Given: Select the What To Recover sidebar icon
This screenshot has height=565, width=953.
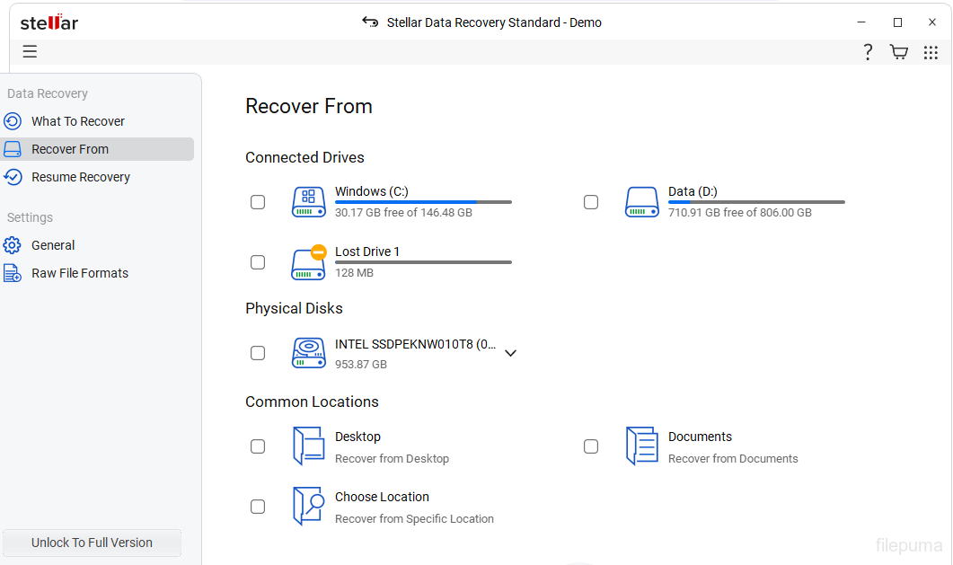Looking at the screenshot, I should pos(12,121).
